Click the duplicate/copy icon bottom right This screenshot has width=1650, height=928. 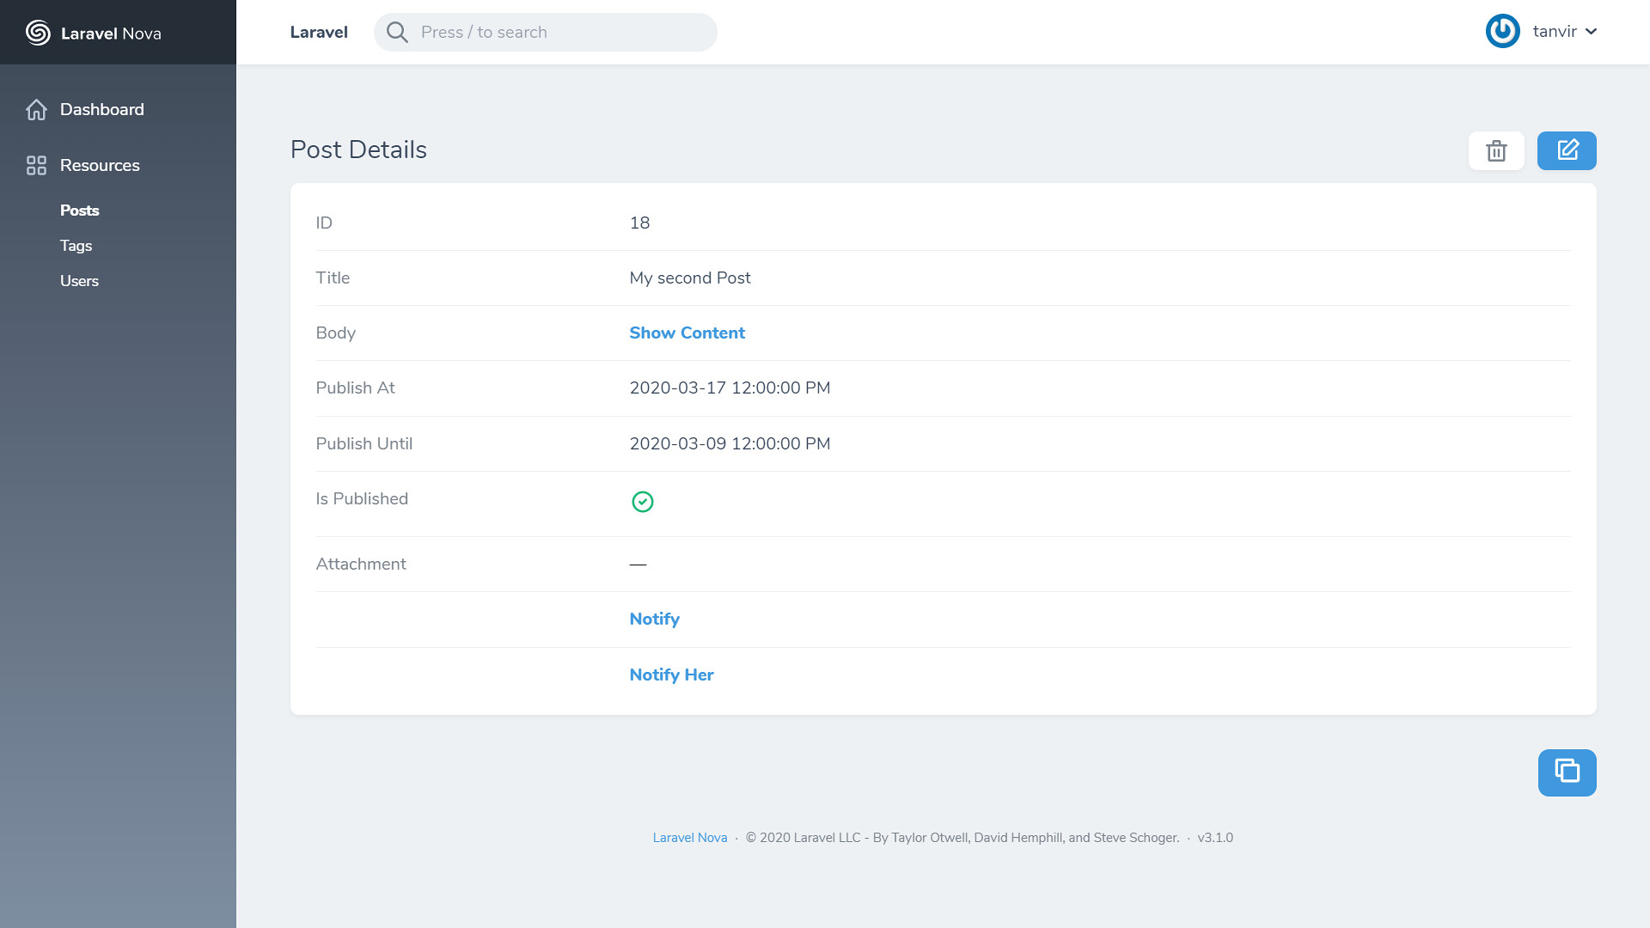pyautogui.click(x=1567, y=772)
